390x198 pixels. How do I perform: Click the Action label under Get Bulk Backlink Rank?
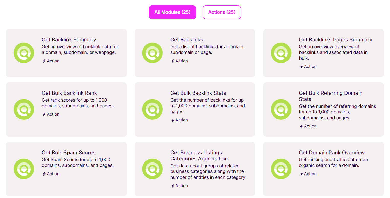[x=51, y=114]
